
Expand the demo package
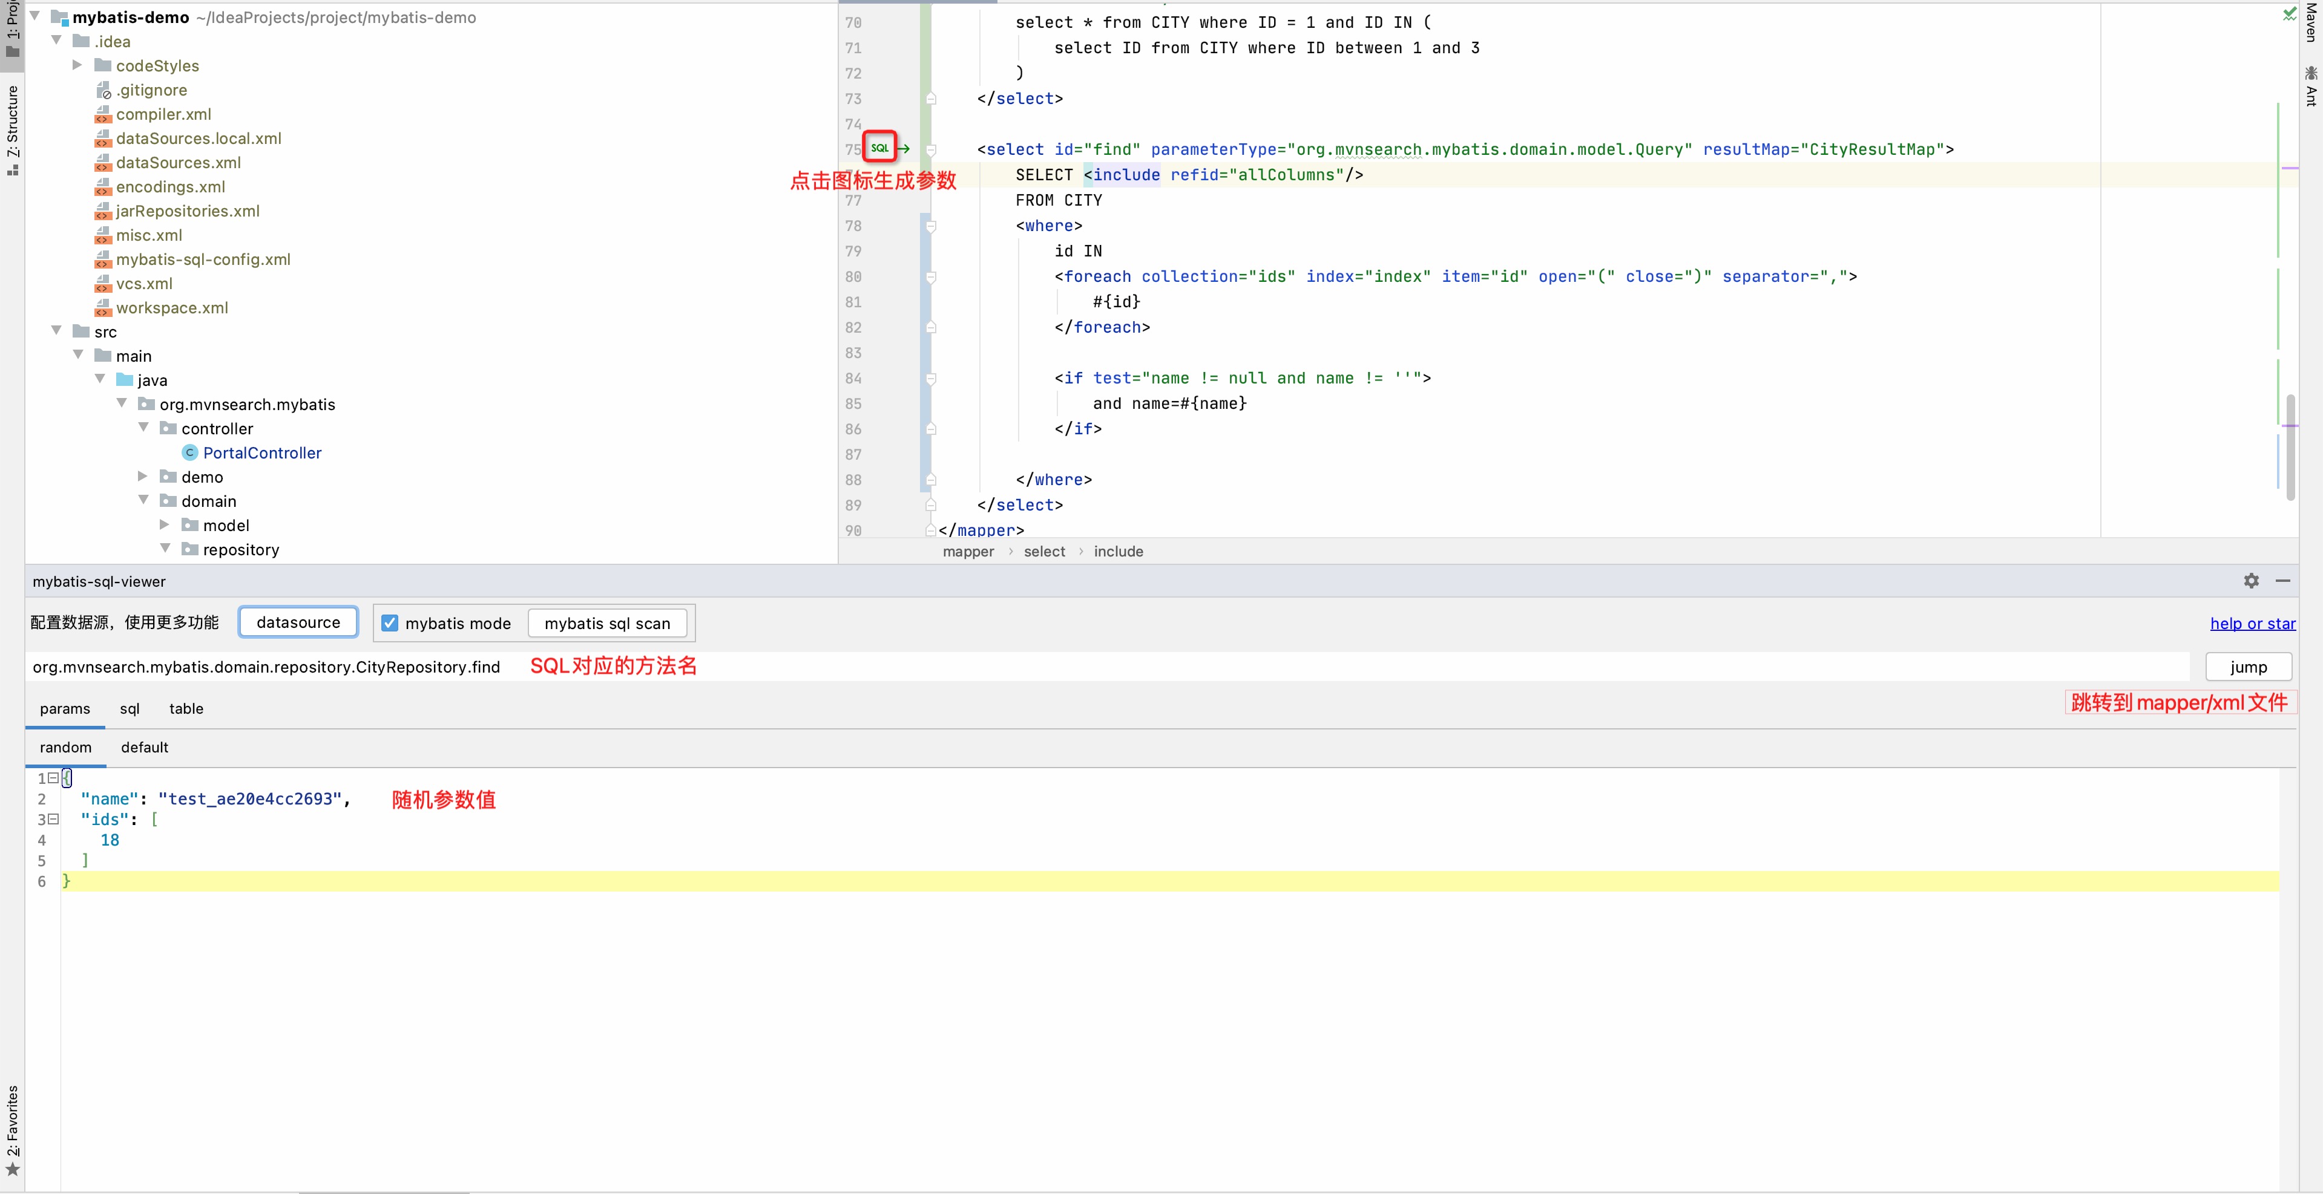click(x=142, y=476)
